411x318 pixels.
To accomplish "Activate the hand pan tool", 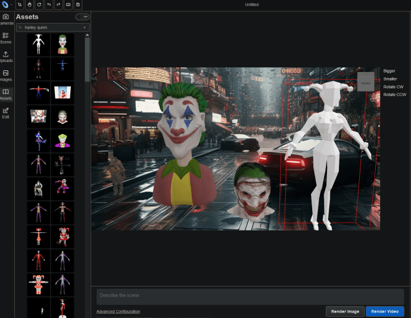I will click(x=29, y=5).
